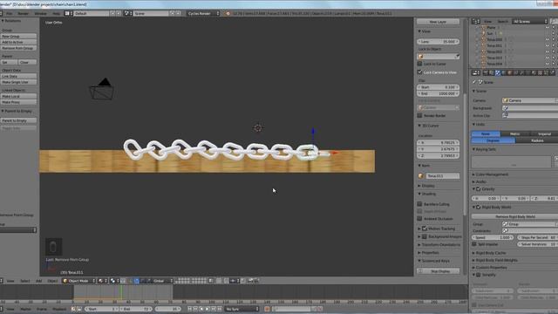The height and width of the screenshot is (314, 558).
Task: Click the screen layout browse icon
Action: point(68,13)
